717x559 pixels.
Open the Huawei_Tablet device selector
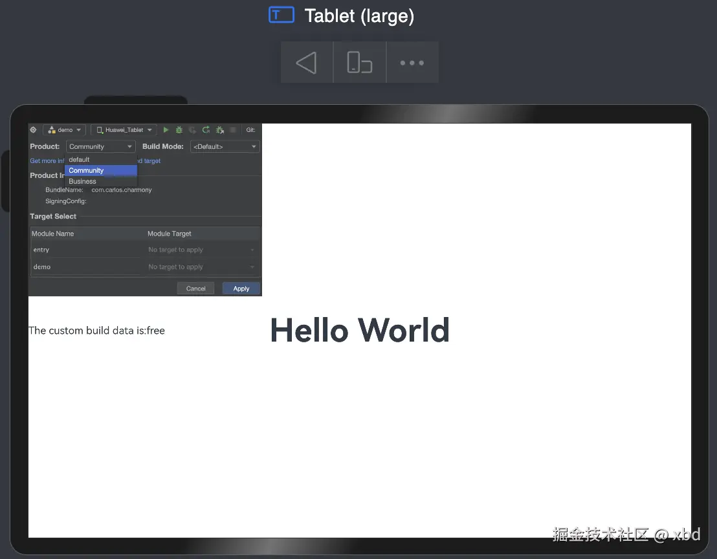(x=124, y=130)
